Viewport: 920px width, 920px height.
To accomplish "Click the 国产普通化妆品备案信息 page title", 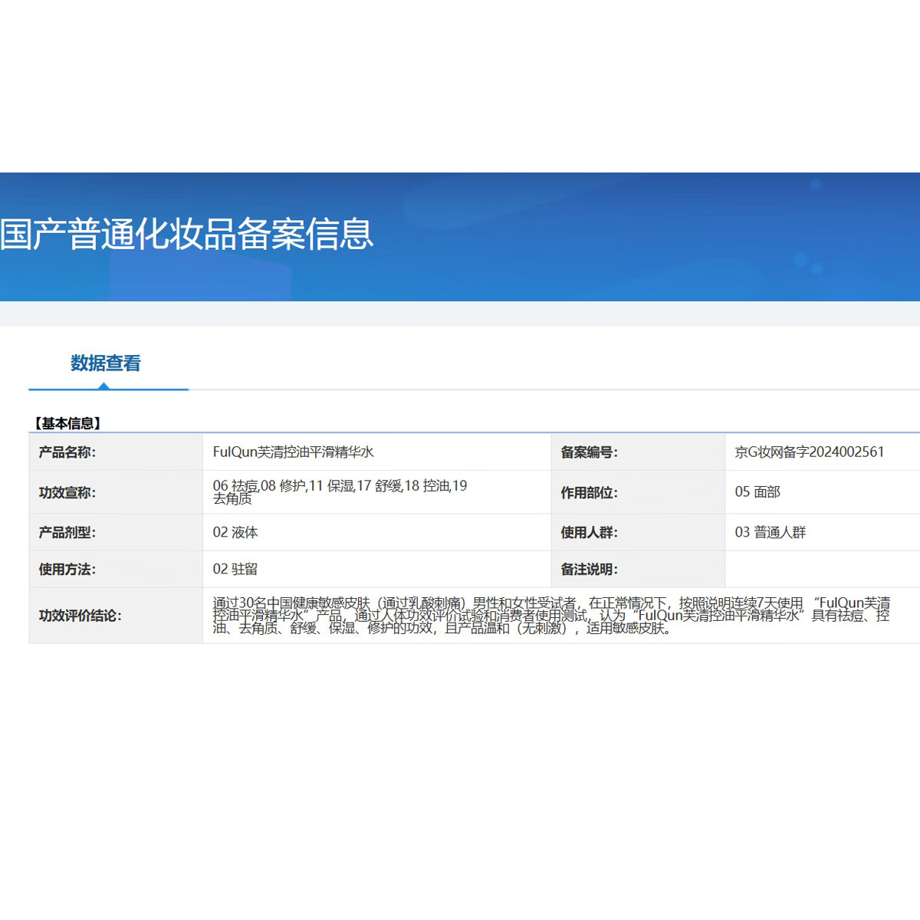I will pos(186,235).
